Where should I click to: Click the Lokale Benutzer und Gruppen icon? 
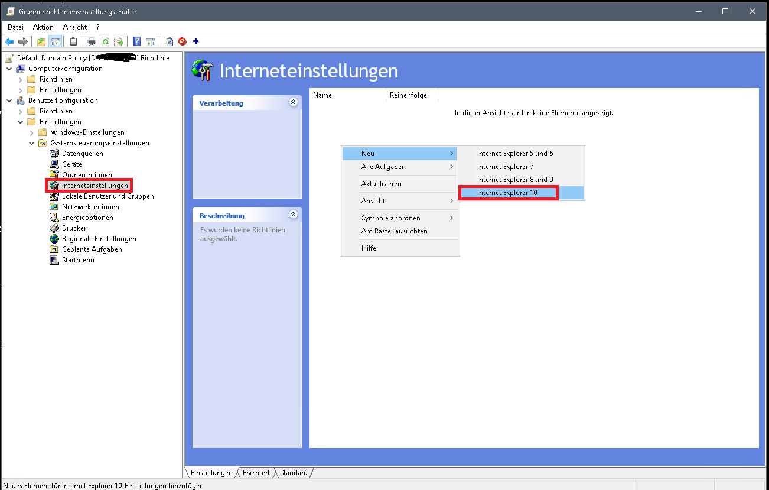tap(55, 196)
